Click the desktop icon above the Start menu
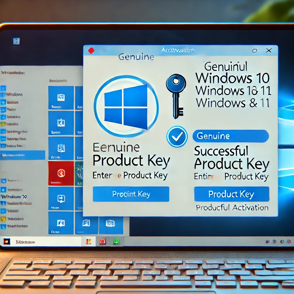Viewport: 294px width, 294px height. click(x=16, y=41)
